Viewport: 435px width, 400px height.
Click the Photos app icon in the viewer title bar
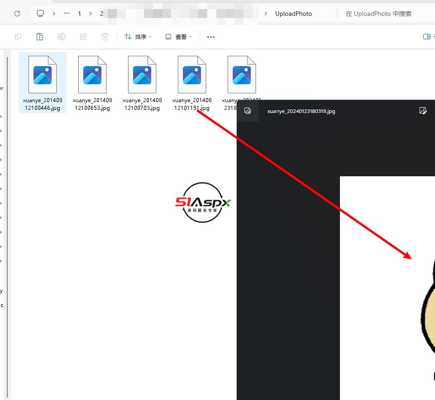[248, 111]
